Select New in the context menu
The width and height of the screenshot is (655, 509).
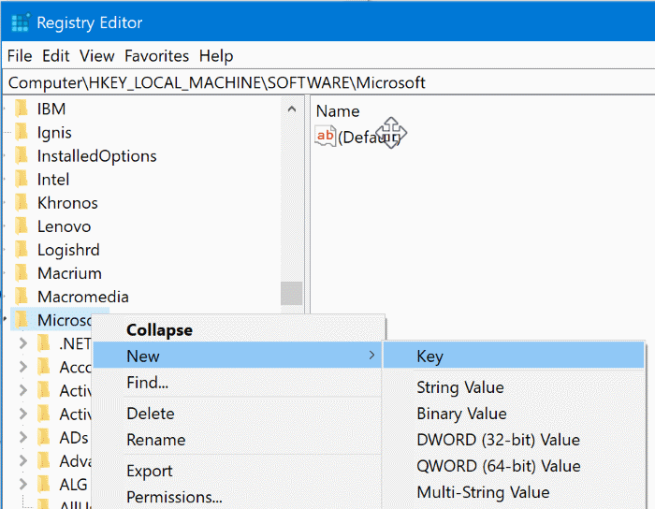238,356
